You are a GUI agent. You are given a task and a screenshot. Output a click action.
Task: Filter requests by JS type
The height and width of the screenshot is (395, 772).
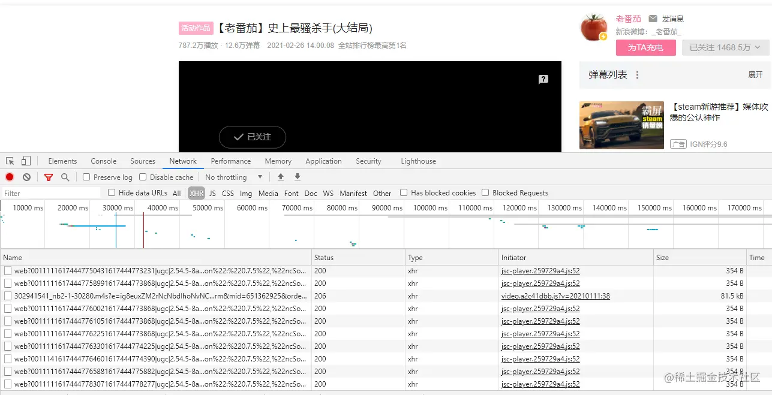(x=212, y=193)
